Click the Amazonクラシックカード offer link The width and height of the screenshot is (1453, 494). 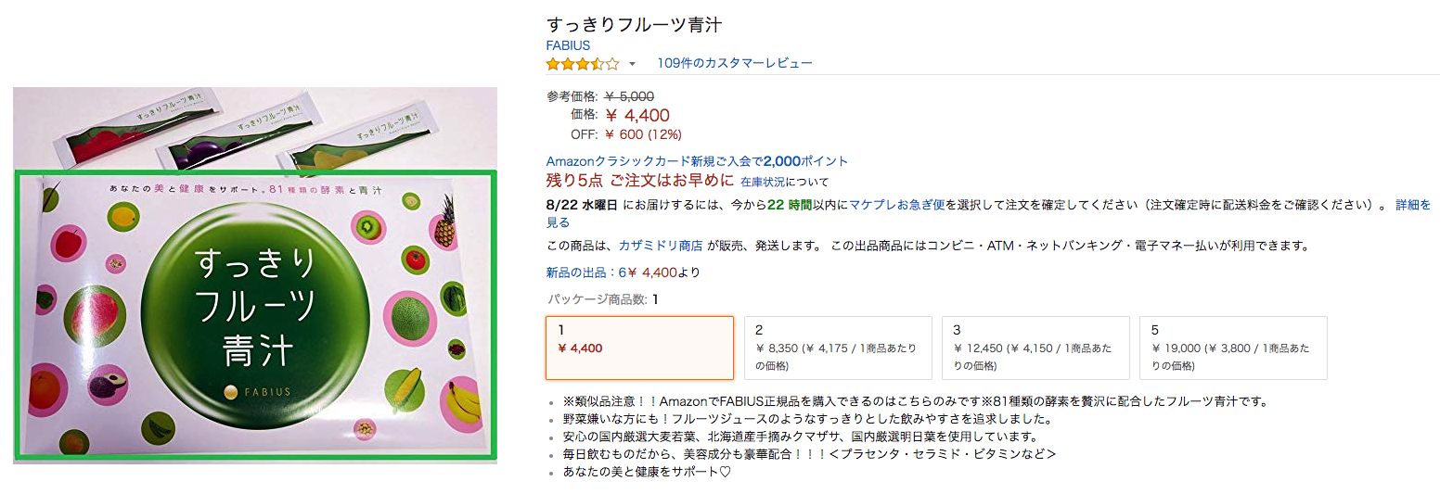coord(697,161)
